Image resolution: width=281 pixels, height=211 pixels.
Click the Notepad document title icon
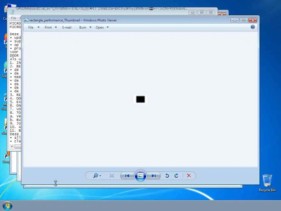pyautogui.click(x=12, y=12)
